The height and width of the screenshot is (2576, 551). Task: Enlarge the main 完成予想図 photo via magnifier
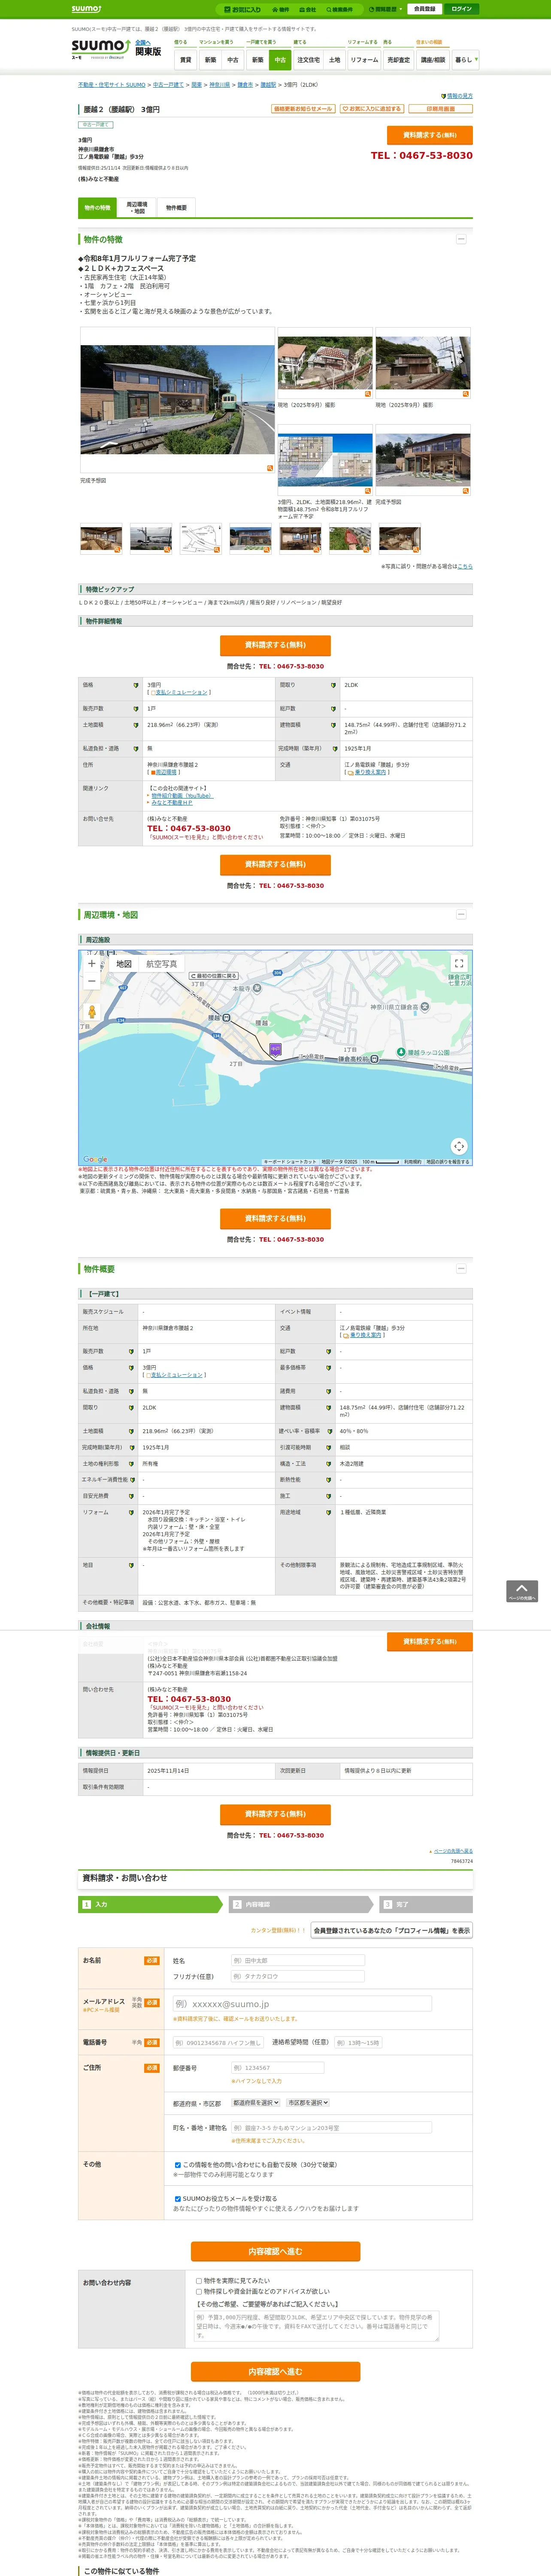pos(269,468)
